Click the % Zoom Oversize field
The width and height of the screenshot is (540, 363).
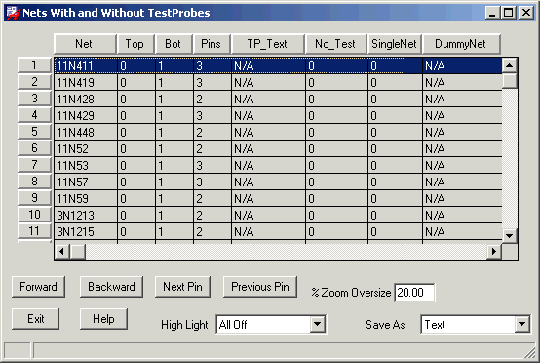pos(414,293)
